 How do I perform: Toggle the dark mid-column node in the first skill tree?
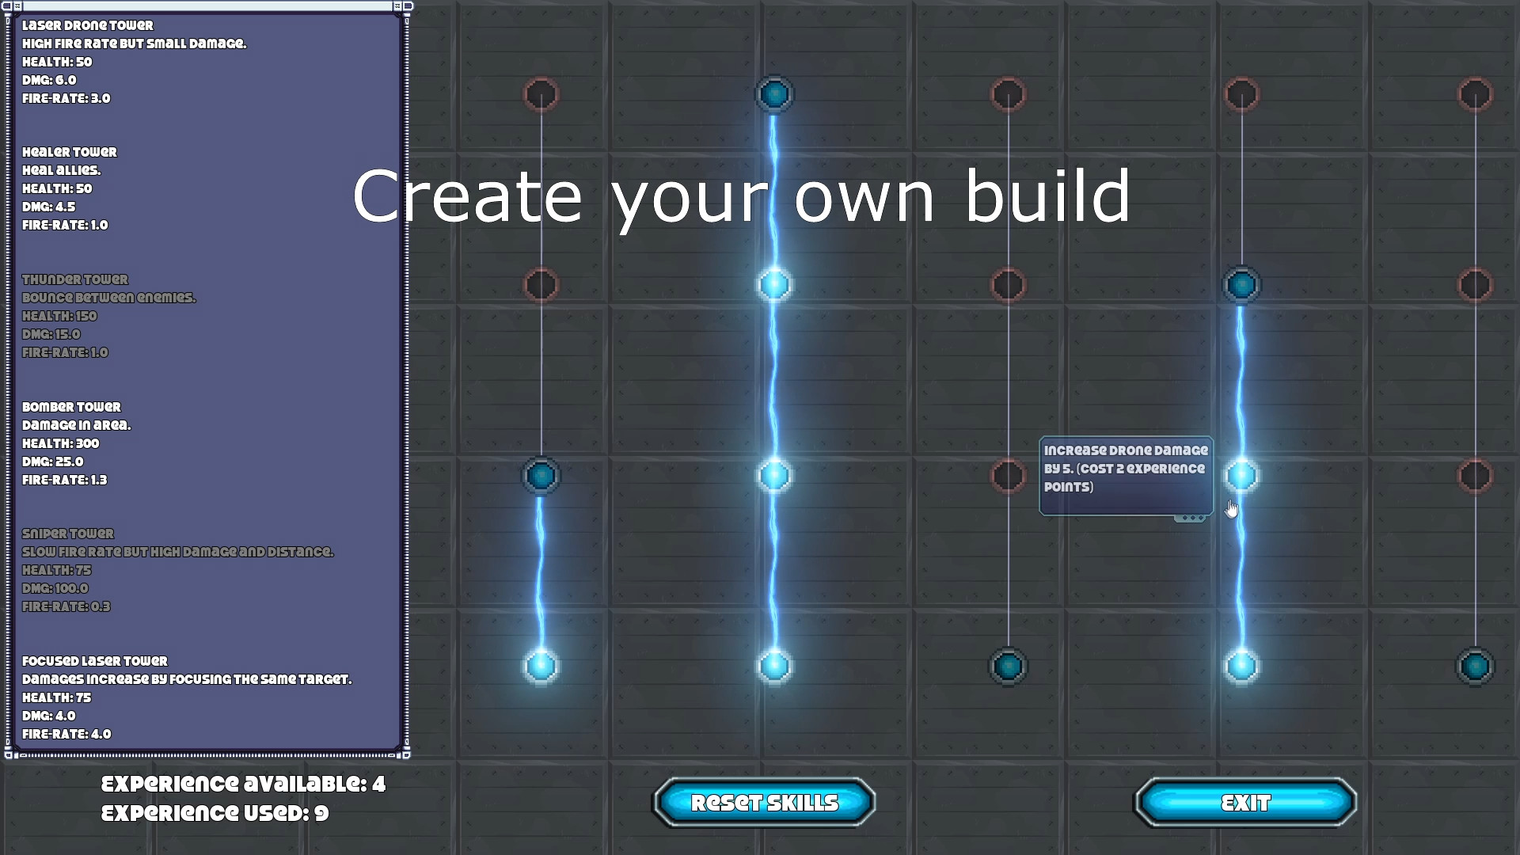pyautogui.click(x=541, y=476)
